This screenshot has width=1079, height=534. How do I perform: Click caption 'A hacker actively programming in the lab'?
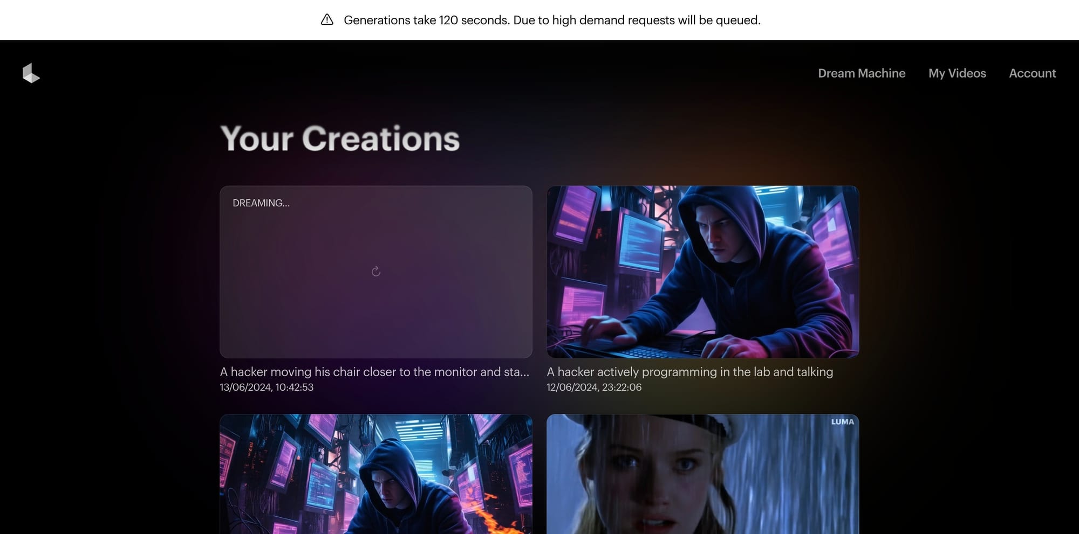[x=689, y=372]
